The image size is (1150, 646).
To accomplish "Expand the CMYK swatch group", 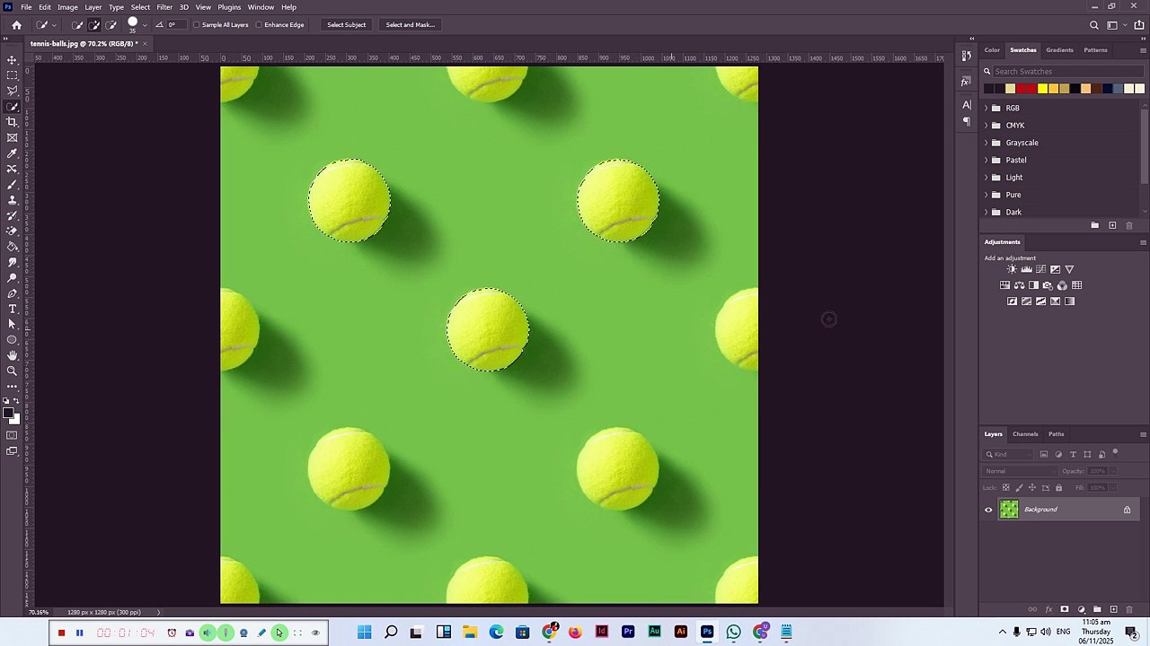I will (986, 126).
